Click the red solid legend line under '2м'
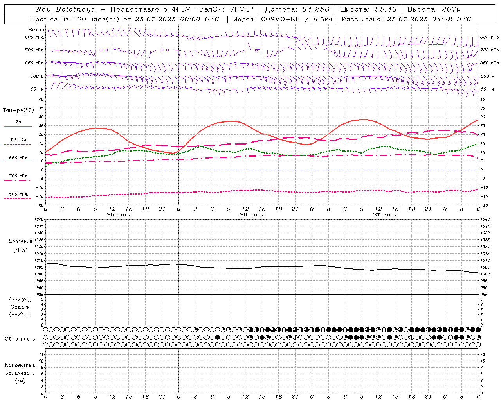The width and height of the screenshot is (501, 400). click(18, 127)
